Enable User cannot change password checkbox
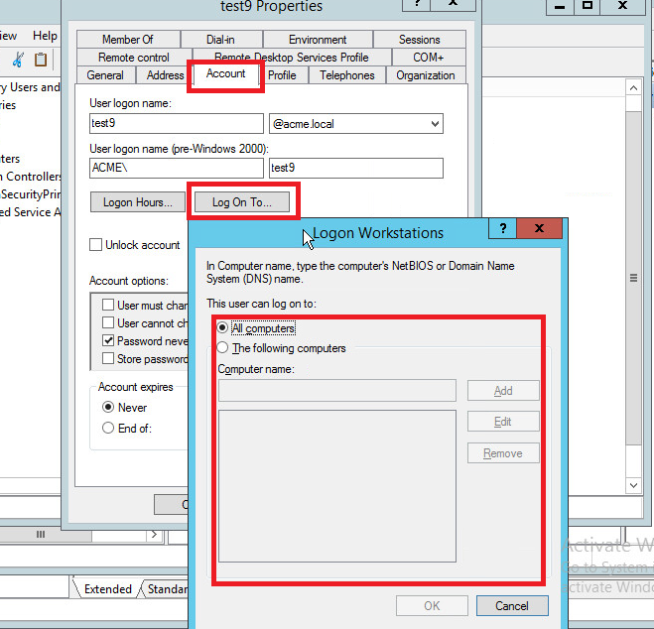This screenshot has height=629, width=654. pos(108,322)
